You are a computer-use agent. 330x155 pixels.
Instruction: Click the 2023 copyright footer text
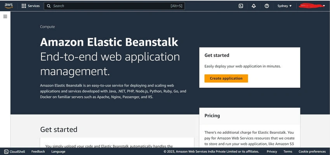tap(211, 152)
